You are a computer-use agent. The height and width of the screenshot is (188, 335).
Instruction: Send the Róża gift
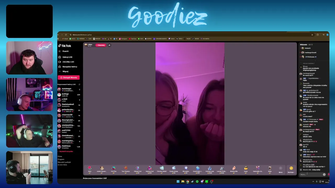(90, 169)
